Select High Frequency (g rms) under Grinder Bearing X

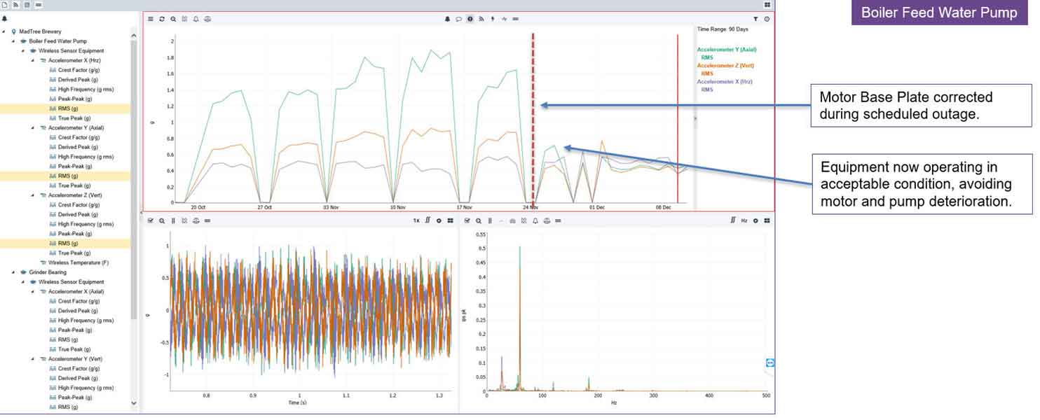pyautogui.click(x=86, y=321)
